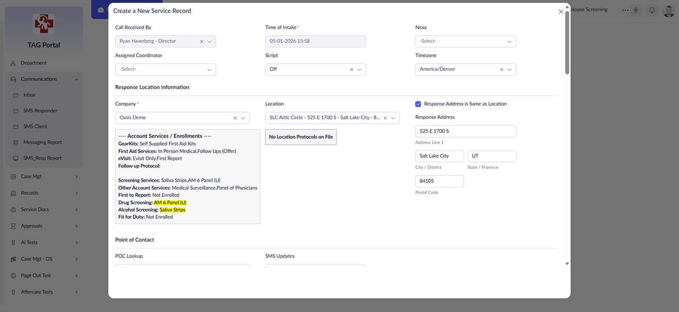Edit the Postal Code field
The width and height of the screenshot is (679, 312).
(x=439, y=181)
